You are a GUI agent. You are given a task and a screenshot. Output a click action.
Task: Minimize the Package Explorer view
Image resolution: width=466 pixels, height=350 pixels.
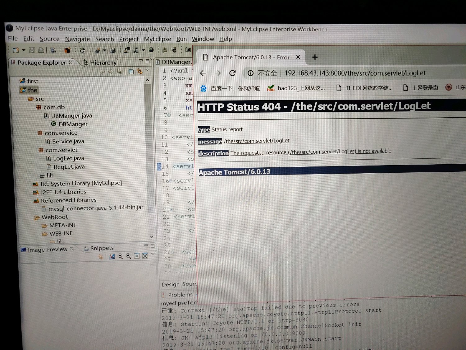point(141,60)
